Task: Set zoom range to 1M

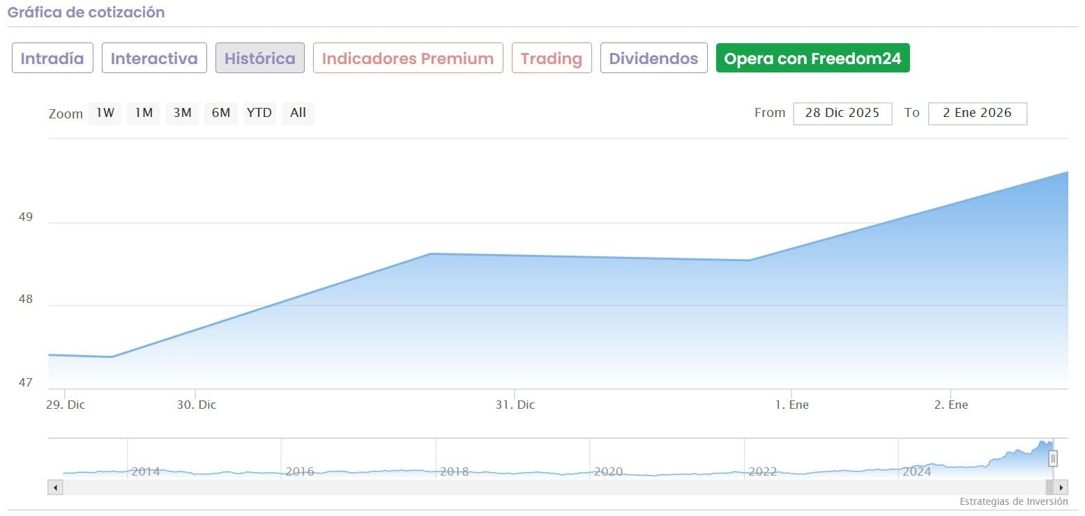Action: (x=144, y=114)
